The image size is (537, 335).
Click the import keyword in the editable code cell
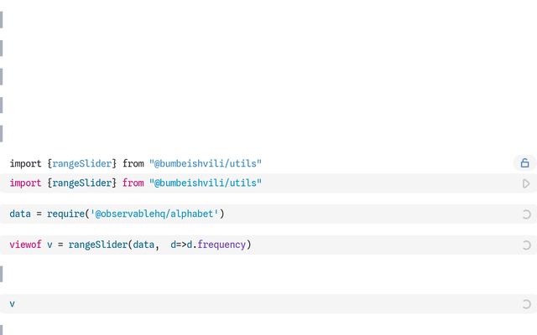point(25,183)
